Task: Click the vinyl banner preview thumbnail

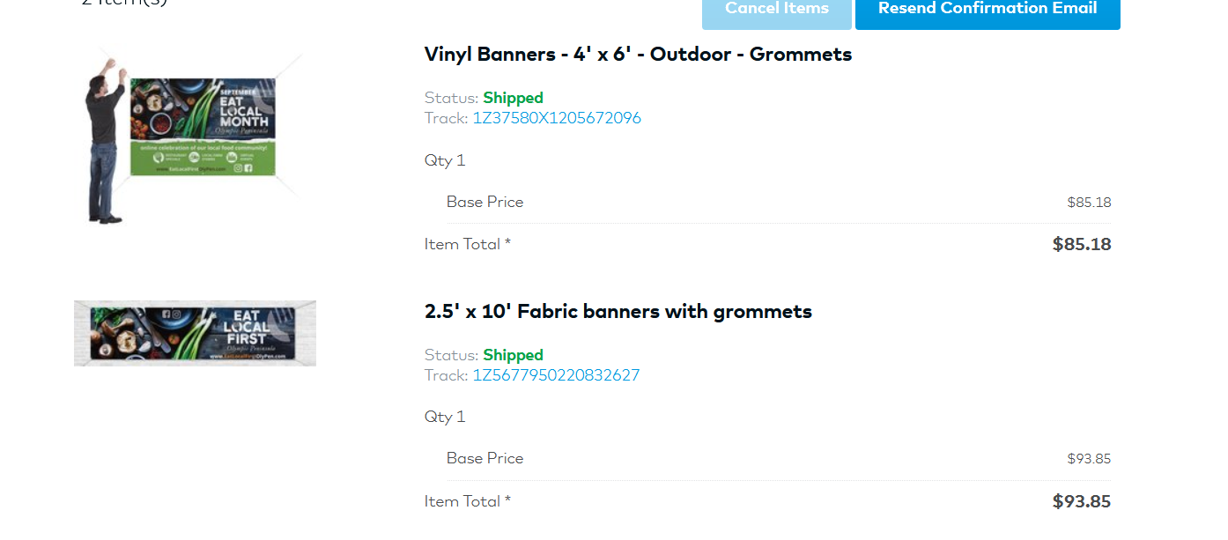Action: pyautogui.click(x=203, y=126)
